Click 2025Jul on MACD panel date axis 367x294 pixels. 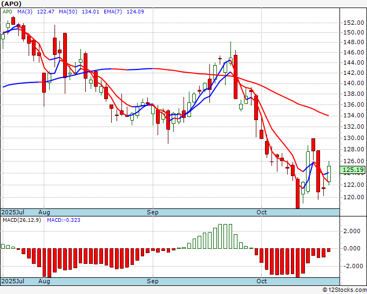pyautogui.click(x=12, y=281)
